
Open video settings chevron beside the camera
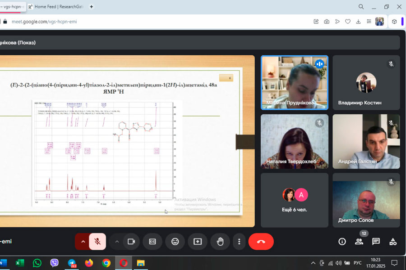click(117, 242)
